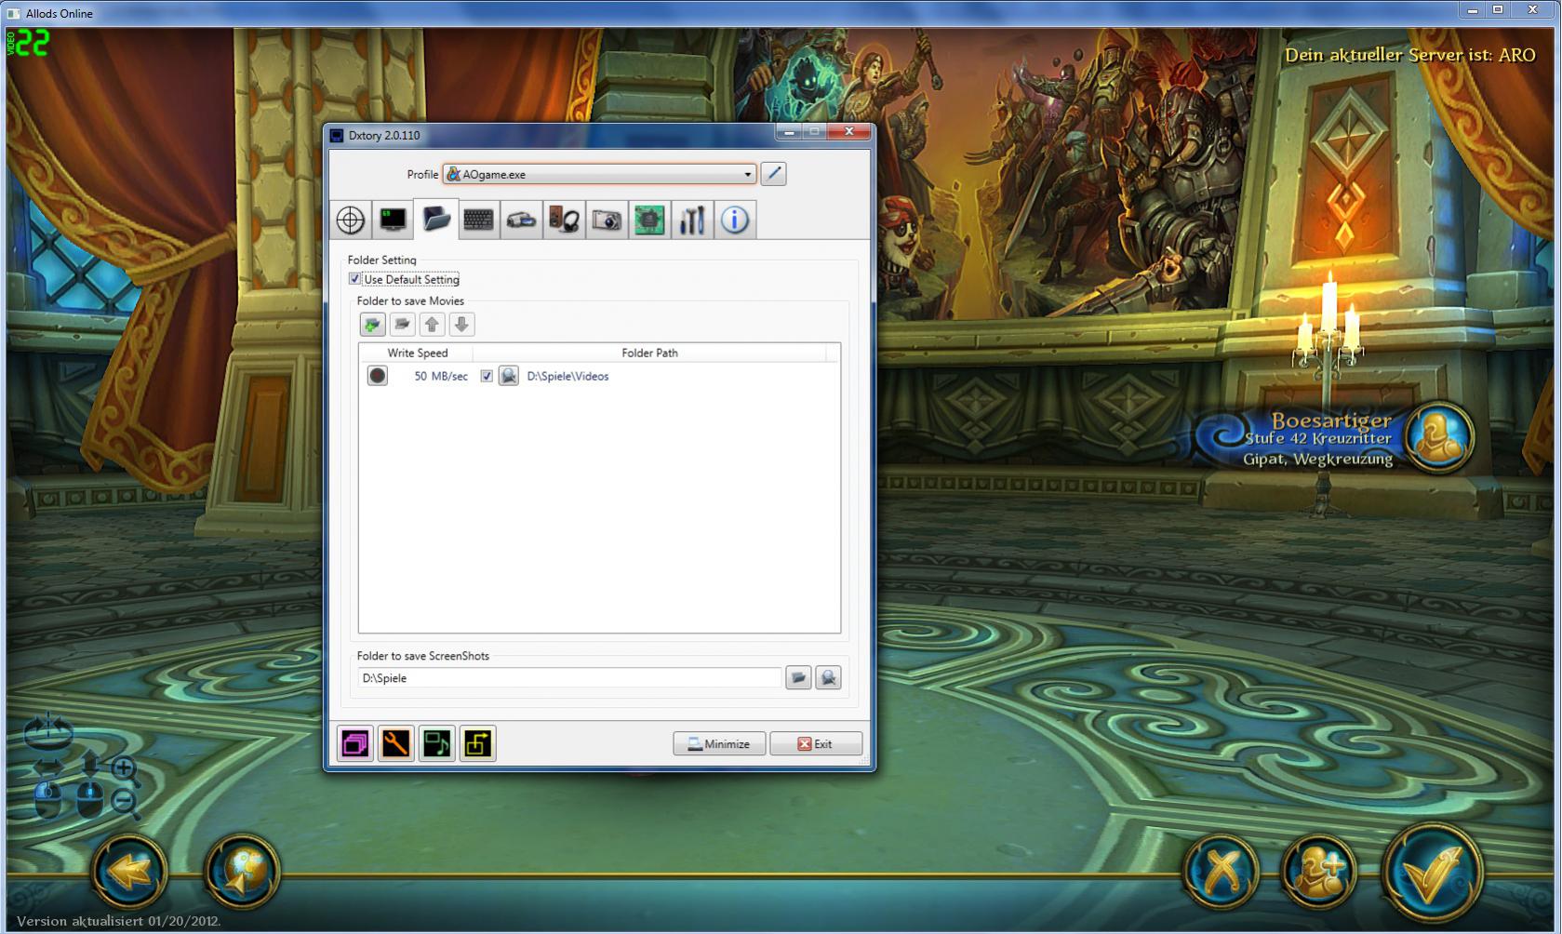The width and height of the screenshot is (1562, 934).
Task: Add a new movie folder with green plus
Action: tap(372, 325)
